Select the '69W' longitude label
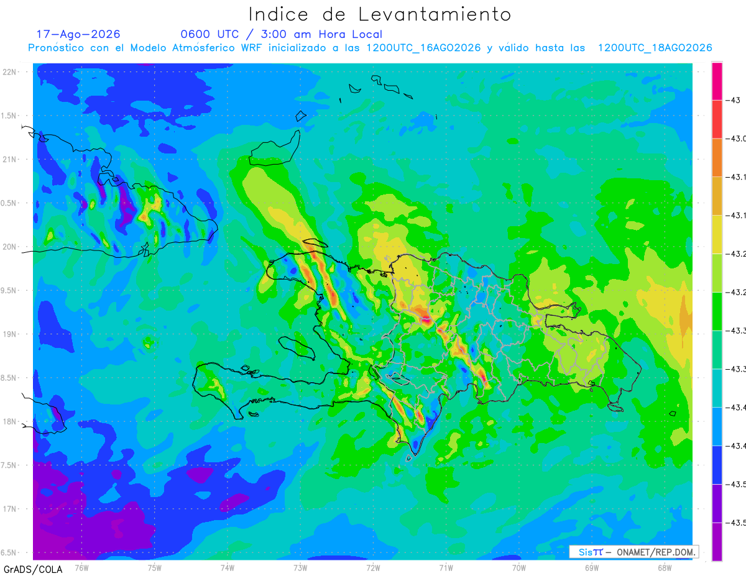746x576 pixels. [x=592, y=567]
